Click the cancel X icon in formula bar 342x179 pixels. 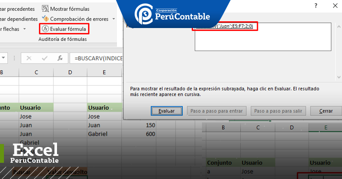click(x=29, y=58)
